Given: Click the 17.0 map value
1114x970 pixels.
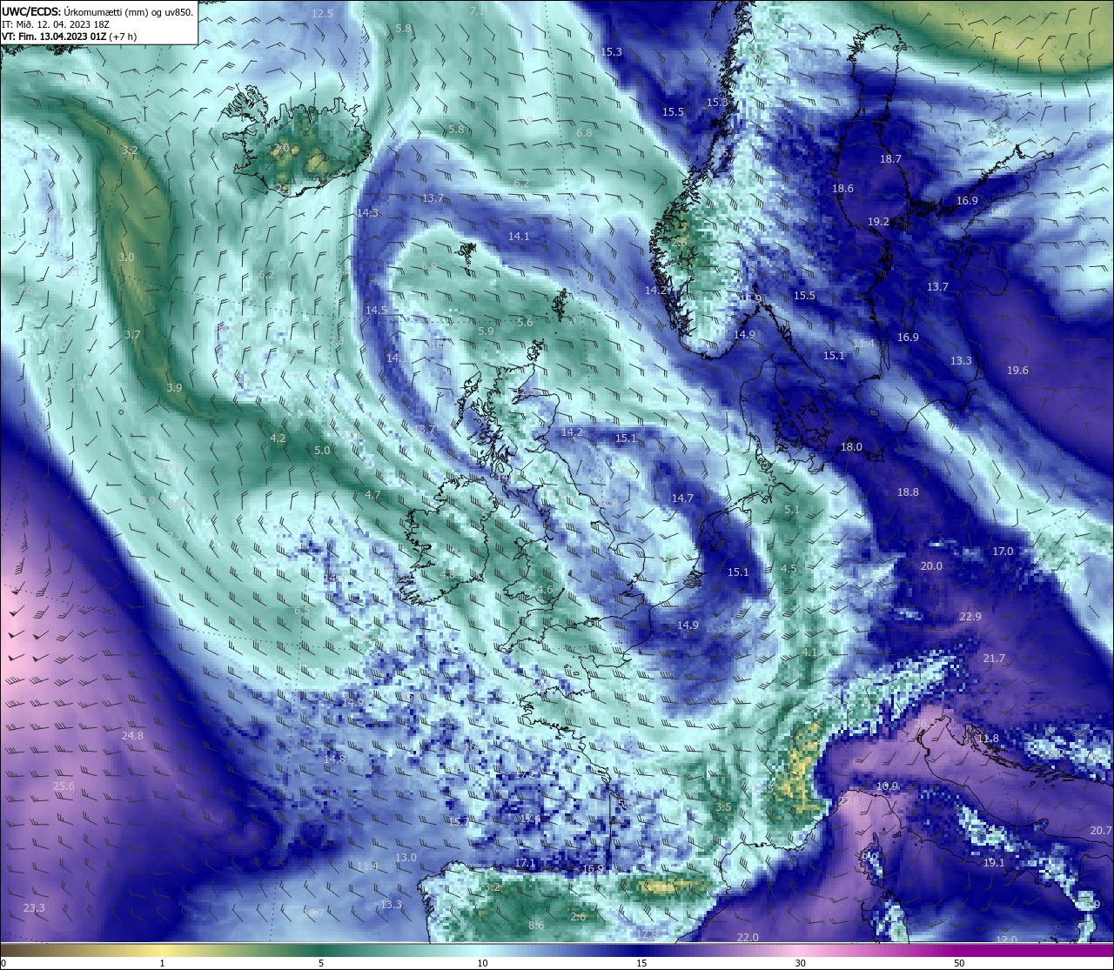Looking at the screenshot, I should click(1003, 552).
